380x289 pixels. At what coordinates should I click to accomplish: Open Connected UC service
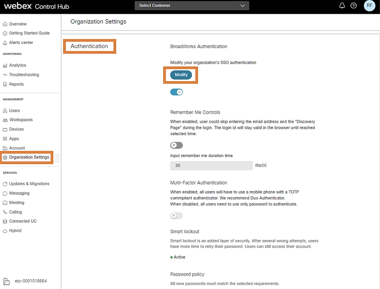[x=23, y=221]
